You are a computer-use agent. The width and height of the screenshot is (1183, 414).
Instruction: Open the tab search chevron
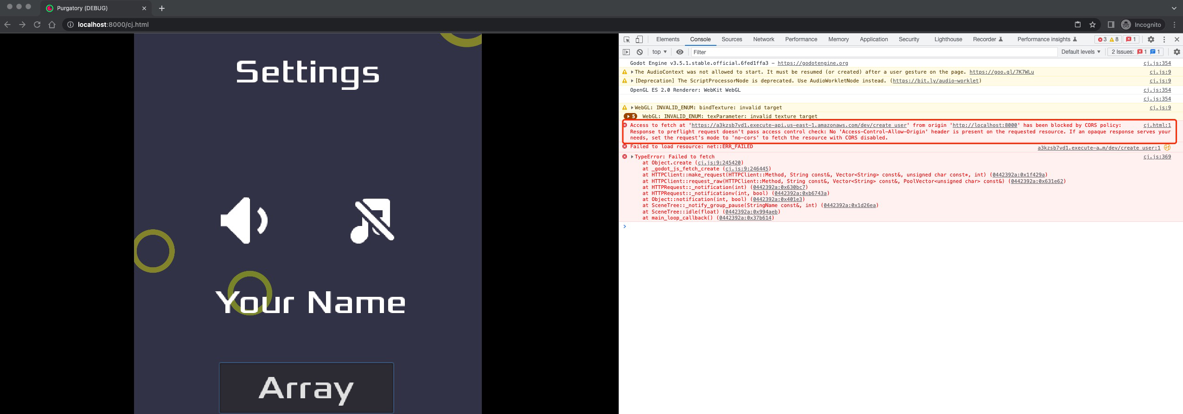click(x=1175, y=8)
